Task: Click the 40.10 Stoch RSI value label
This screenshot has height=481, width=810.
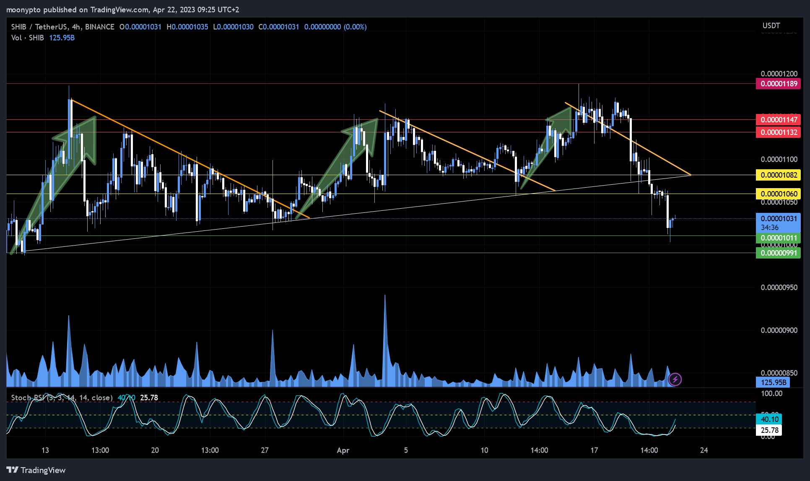Action: pos(769,419)
